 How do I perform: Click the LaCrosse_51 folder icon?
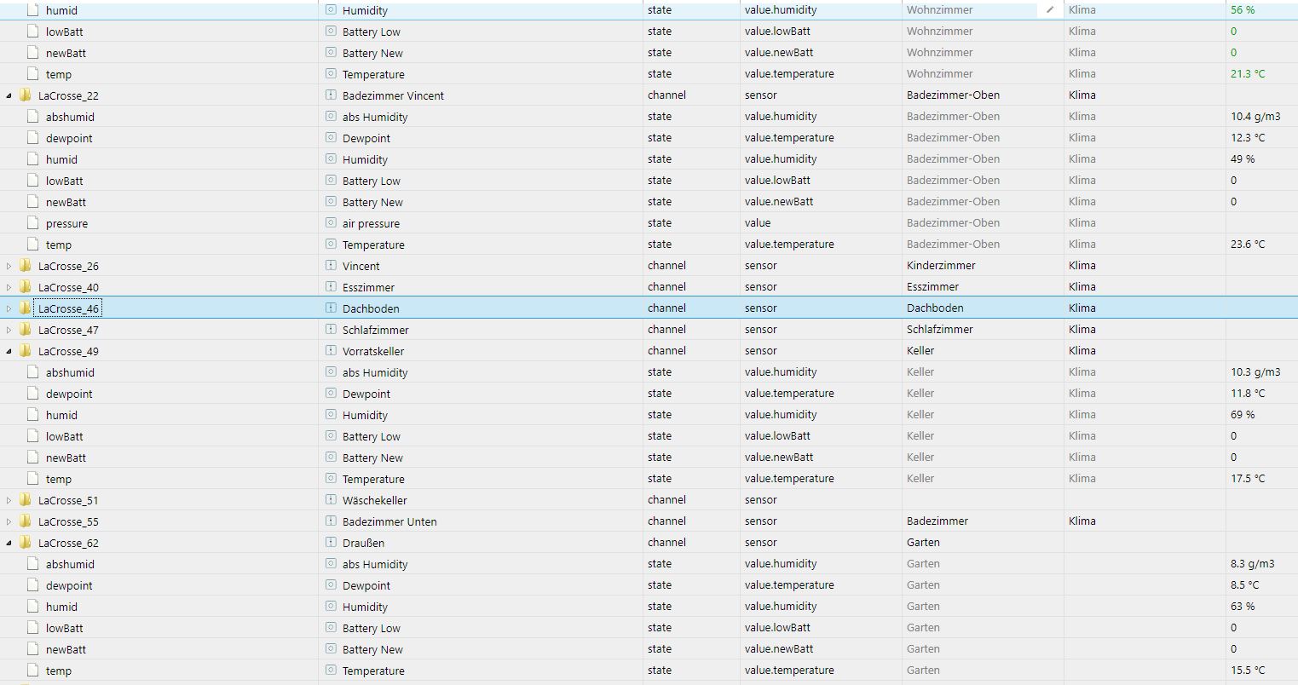25,499
